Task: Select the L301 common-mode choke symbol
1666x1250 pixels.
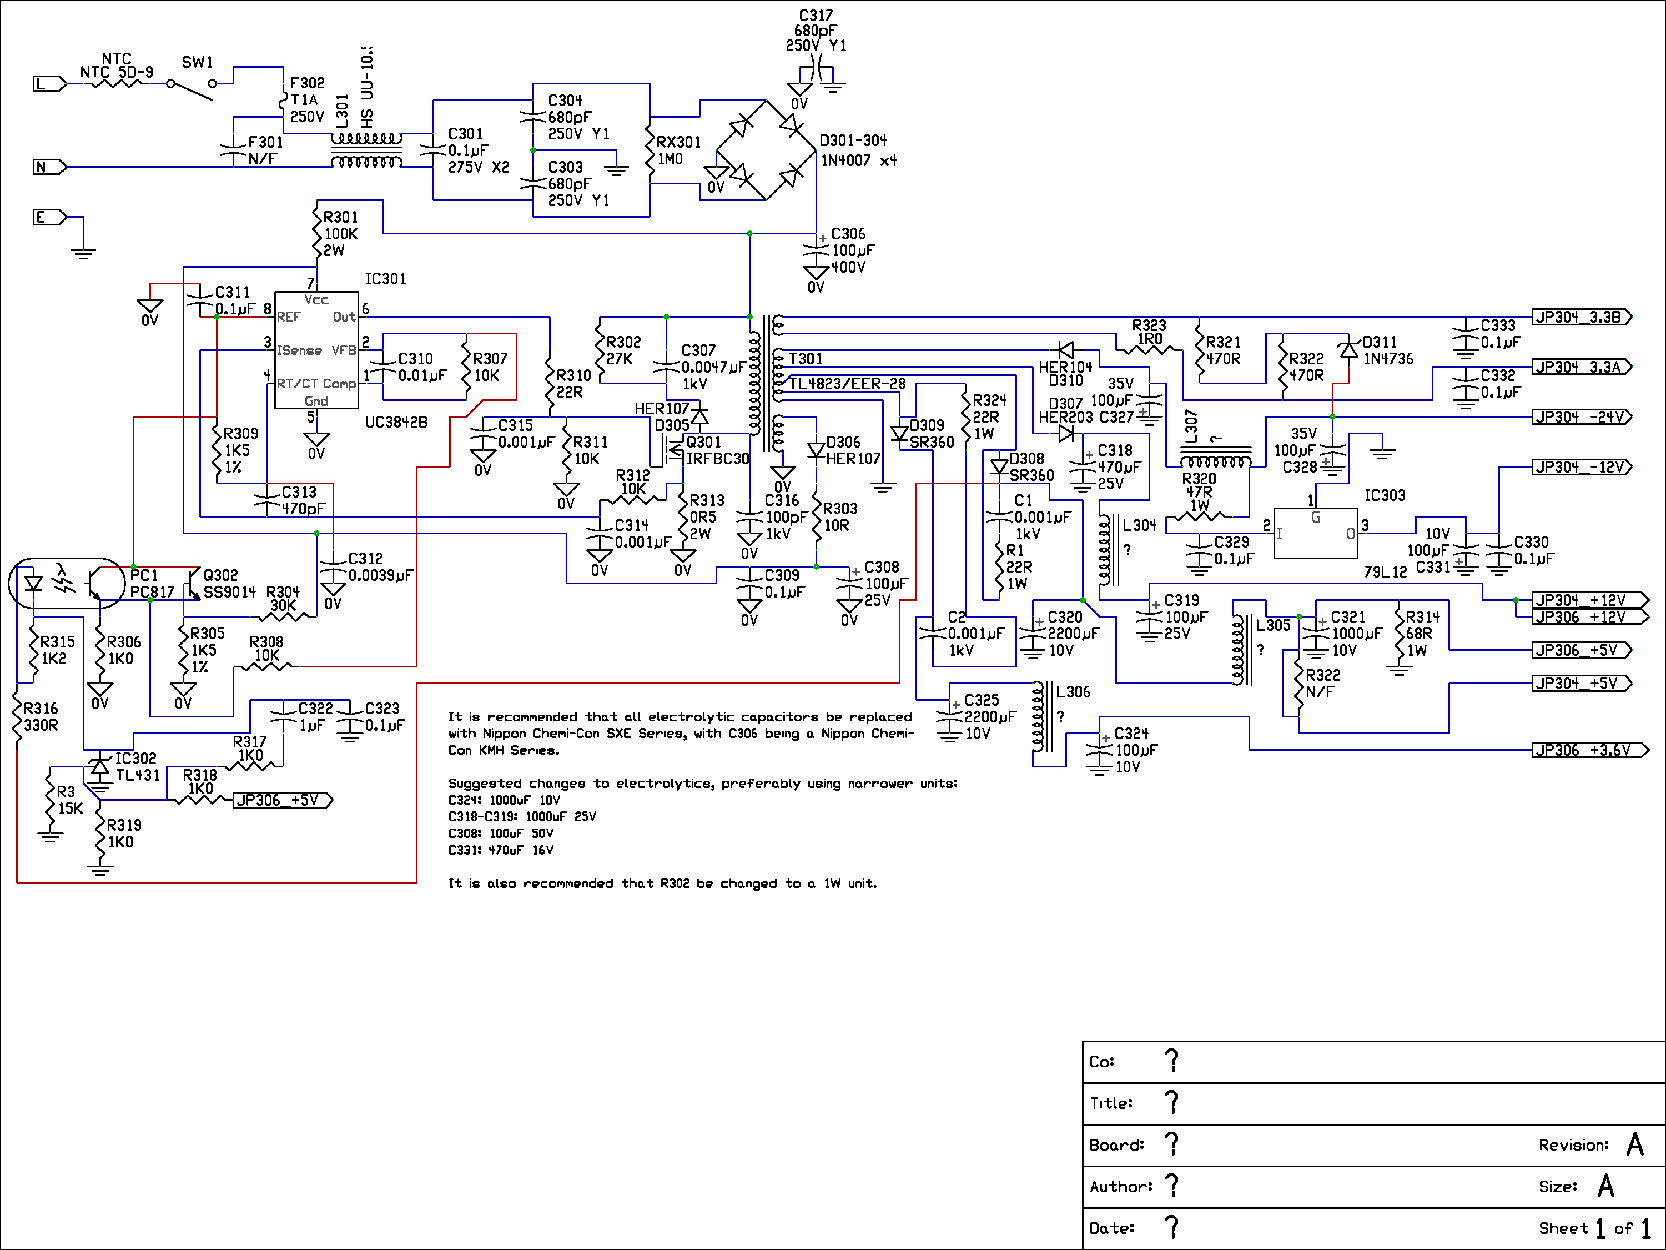Action: click(367, 150)
